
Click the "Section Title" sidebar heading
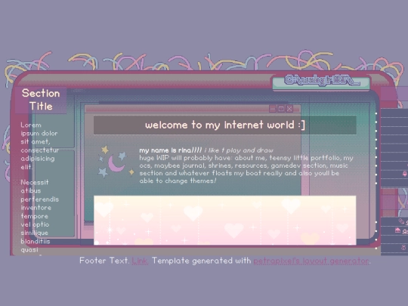41,100
